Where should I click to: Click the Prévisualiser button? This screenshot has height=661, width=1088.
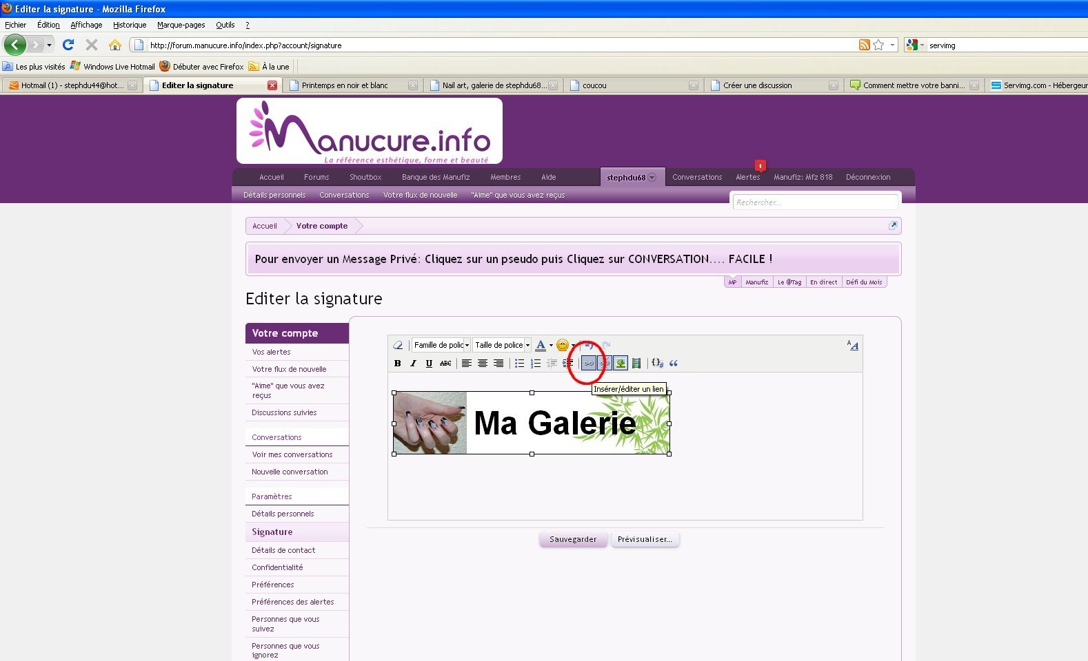click(645, 539)
